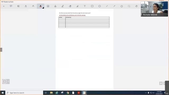Select the active squiggly underline tool
Image resolution: width=169 pixels, height=95 pixels.
coord(40,6)
